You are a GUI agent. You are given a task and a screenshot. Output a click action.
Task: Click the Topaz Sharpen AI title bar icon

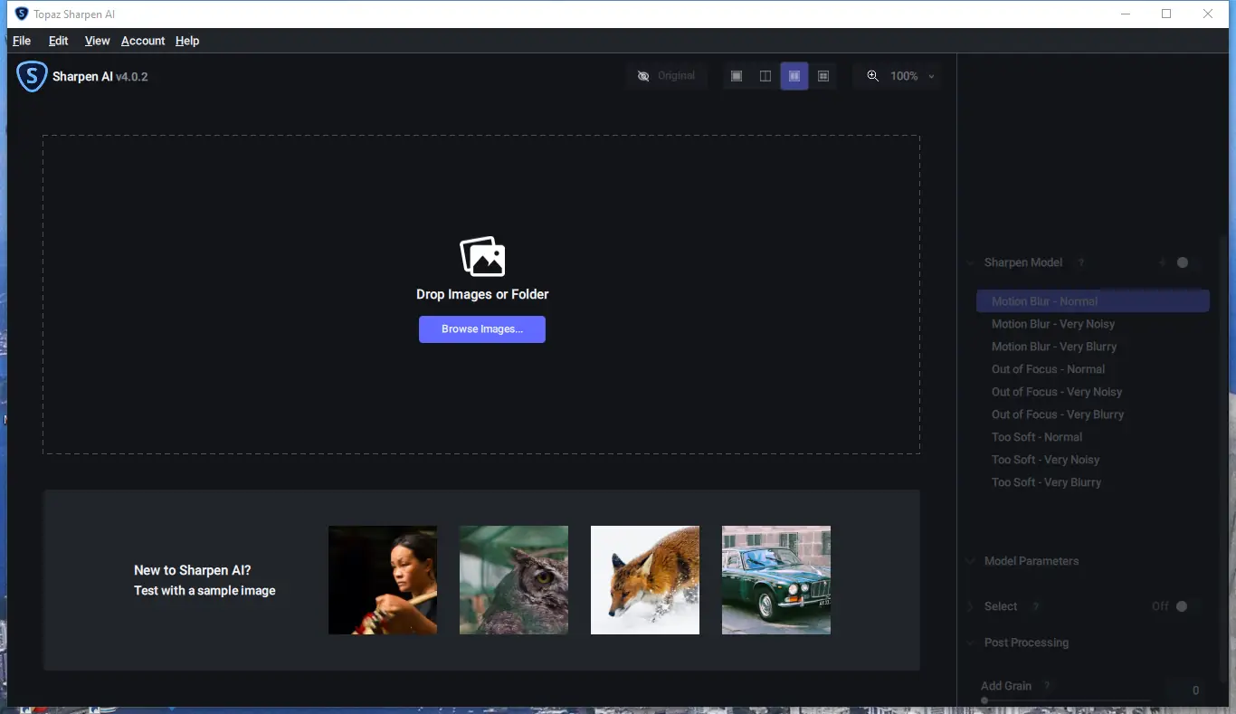click(21, 14)
